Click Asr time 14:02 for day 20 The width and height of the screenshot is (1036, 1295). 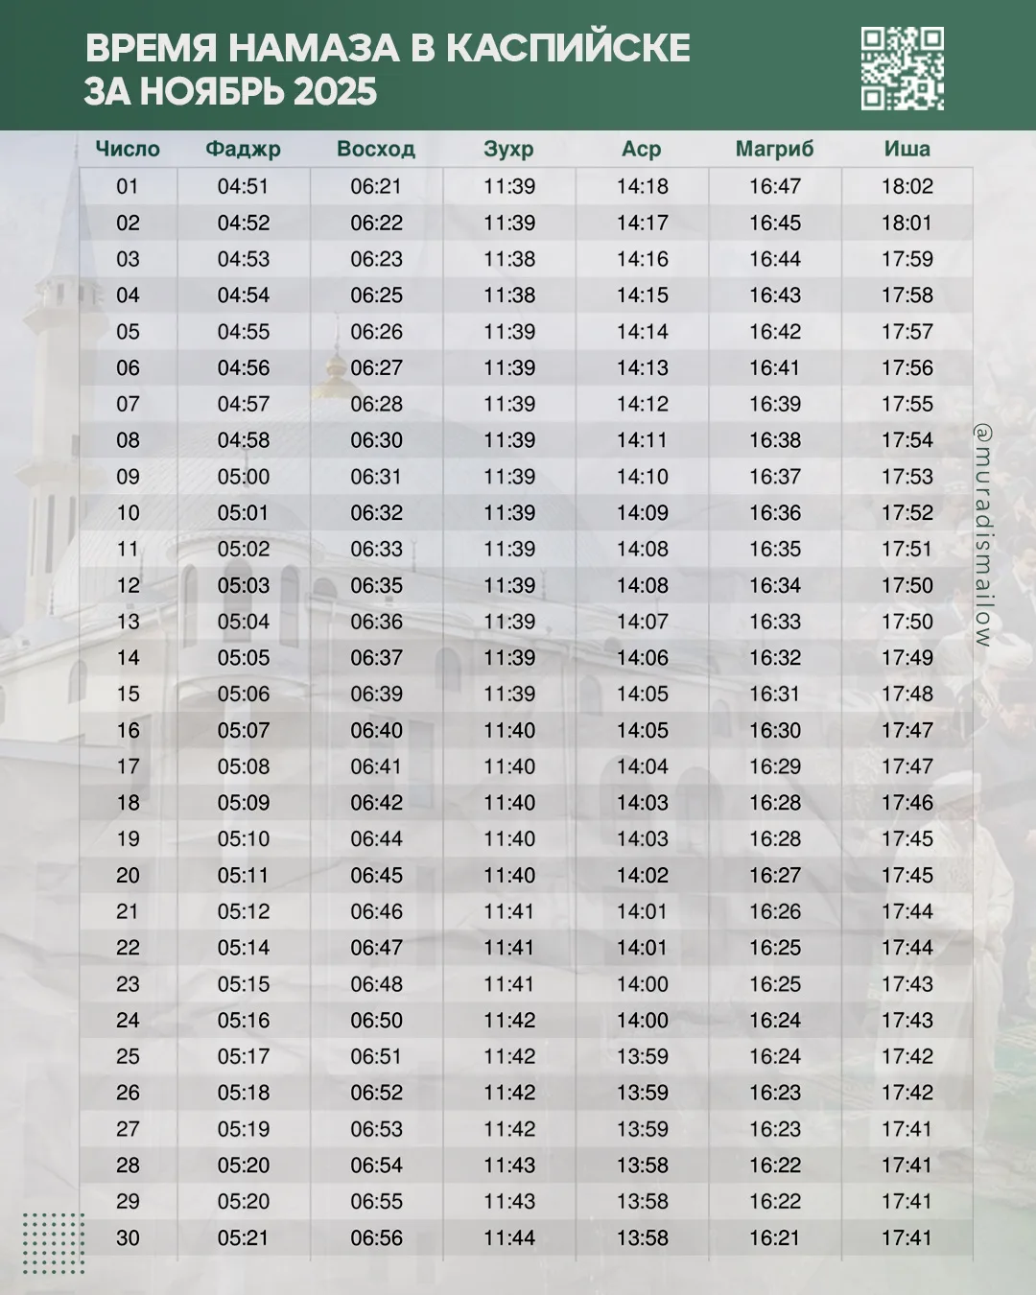tap(642, 876)
